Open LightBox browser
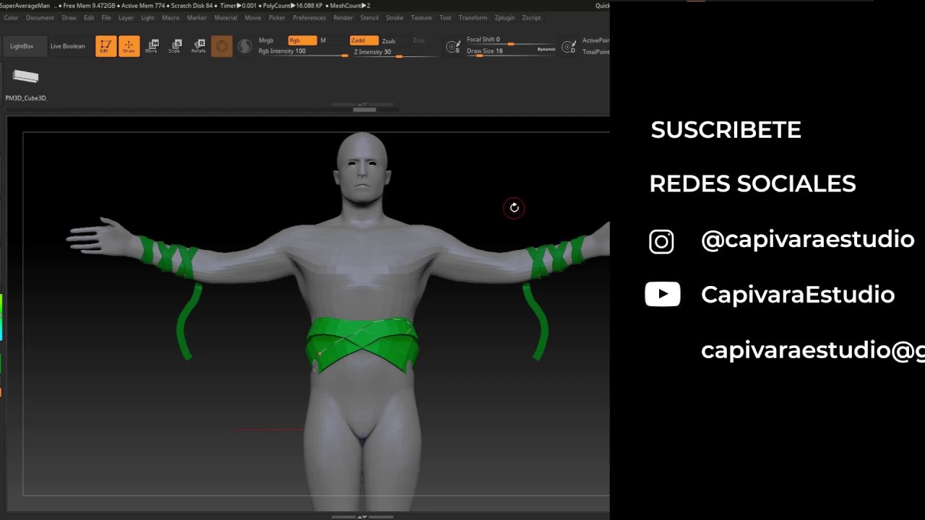 click(x=22, y=46)
